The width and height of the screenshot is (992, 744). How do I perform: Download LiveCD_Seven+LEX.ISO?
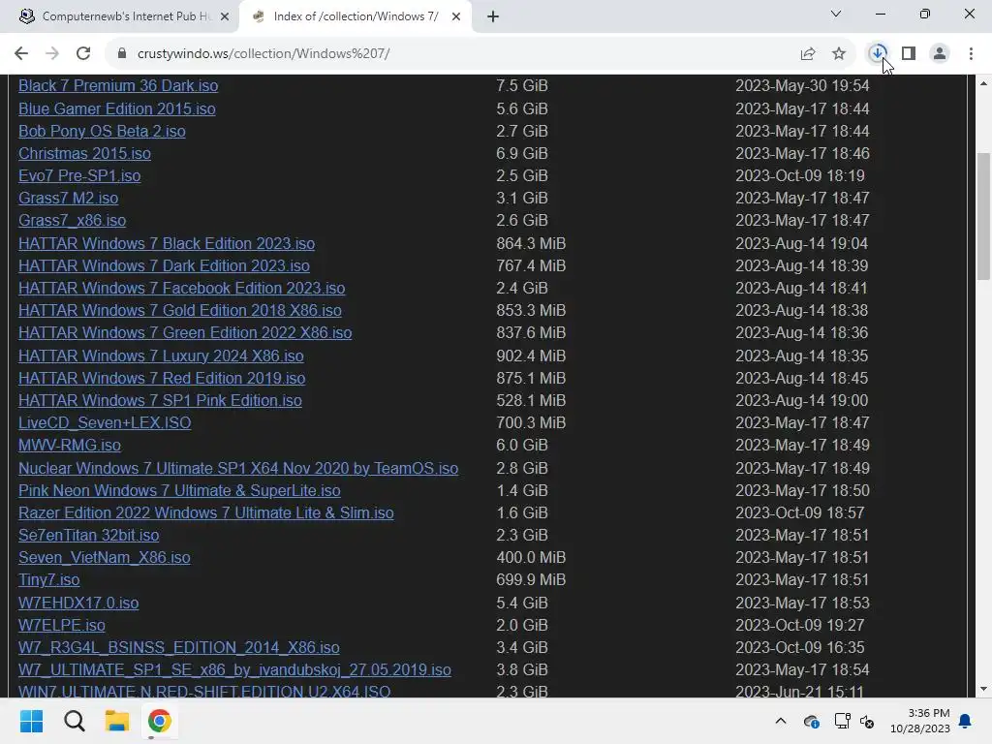[x=105, y=422]
